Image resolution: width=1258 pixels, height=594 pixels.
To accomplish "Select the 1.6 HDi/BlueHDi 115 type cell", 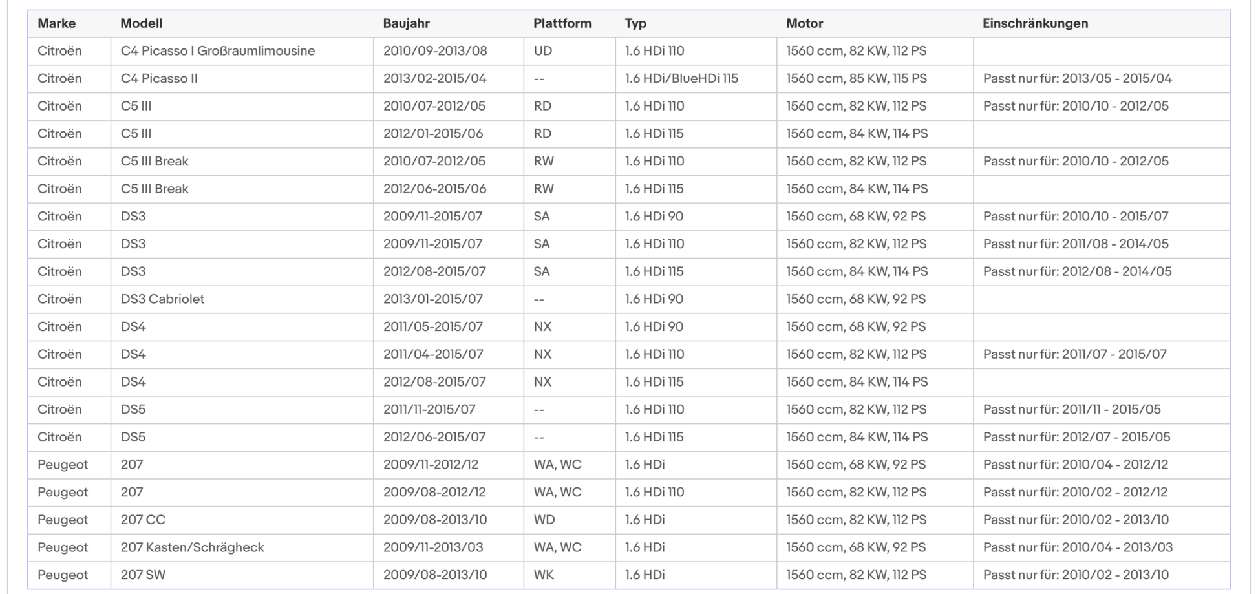I will click(681, 79).
